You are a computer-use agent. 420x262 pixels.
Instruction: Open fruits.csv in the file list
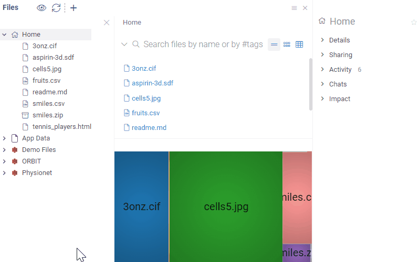click(146, 113)
